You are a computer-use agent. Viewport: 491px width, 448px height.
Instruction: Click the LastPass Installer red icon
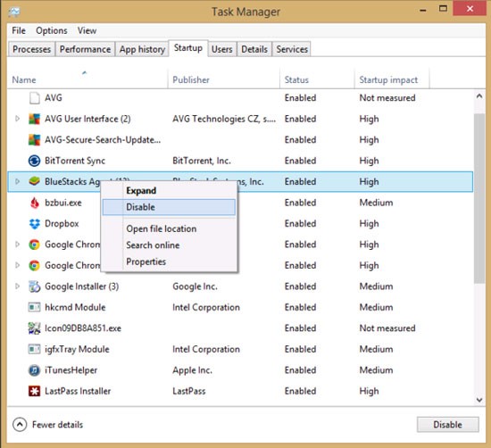coord(34,392)
